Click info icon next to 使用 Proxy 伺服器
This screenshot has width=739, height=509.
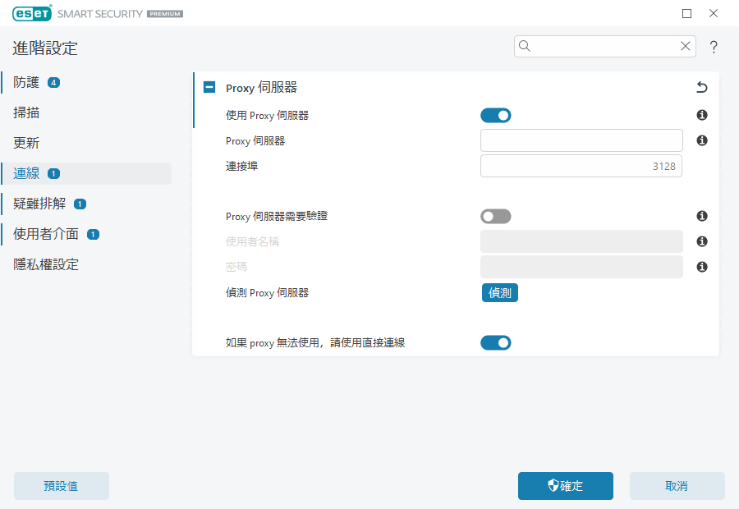click(702, 116)
